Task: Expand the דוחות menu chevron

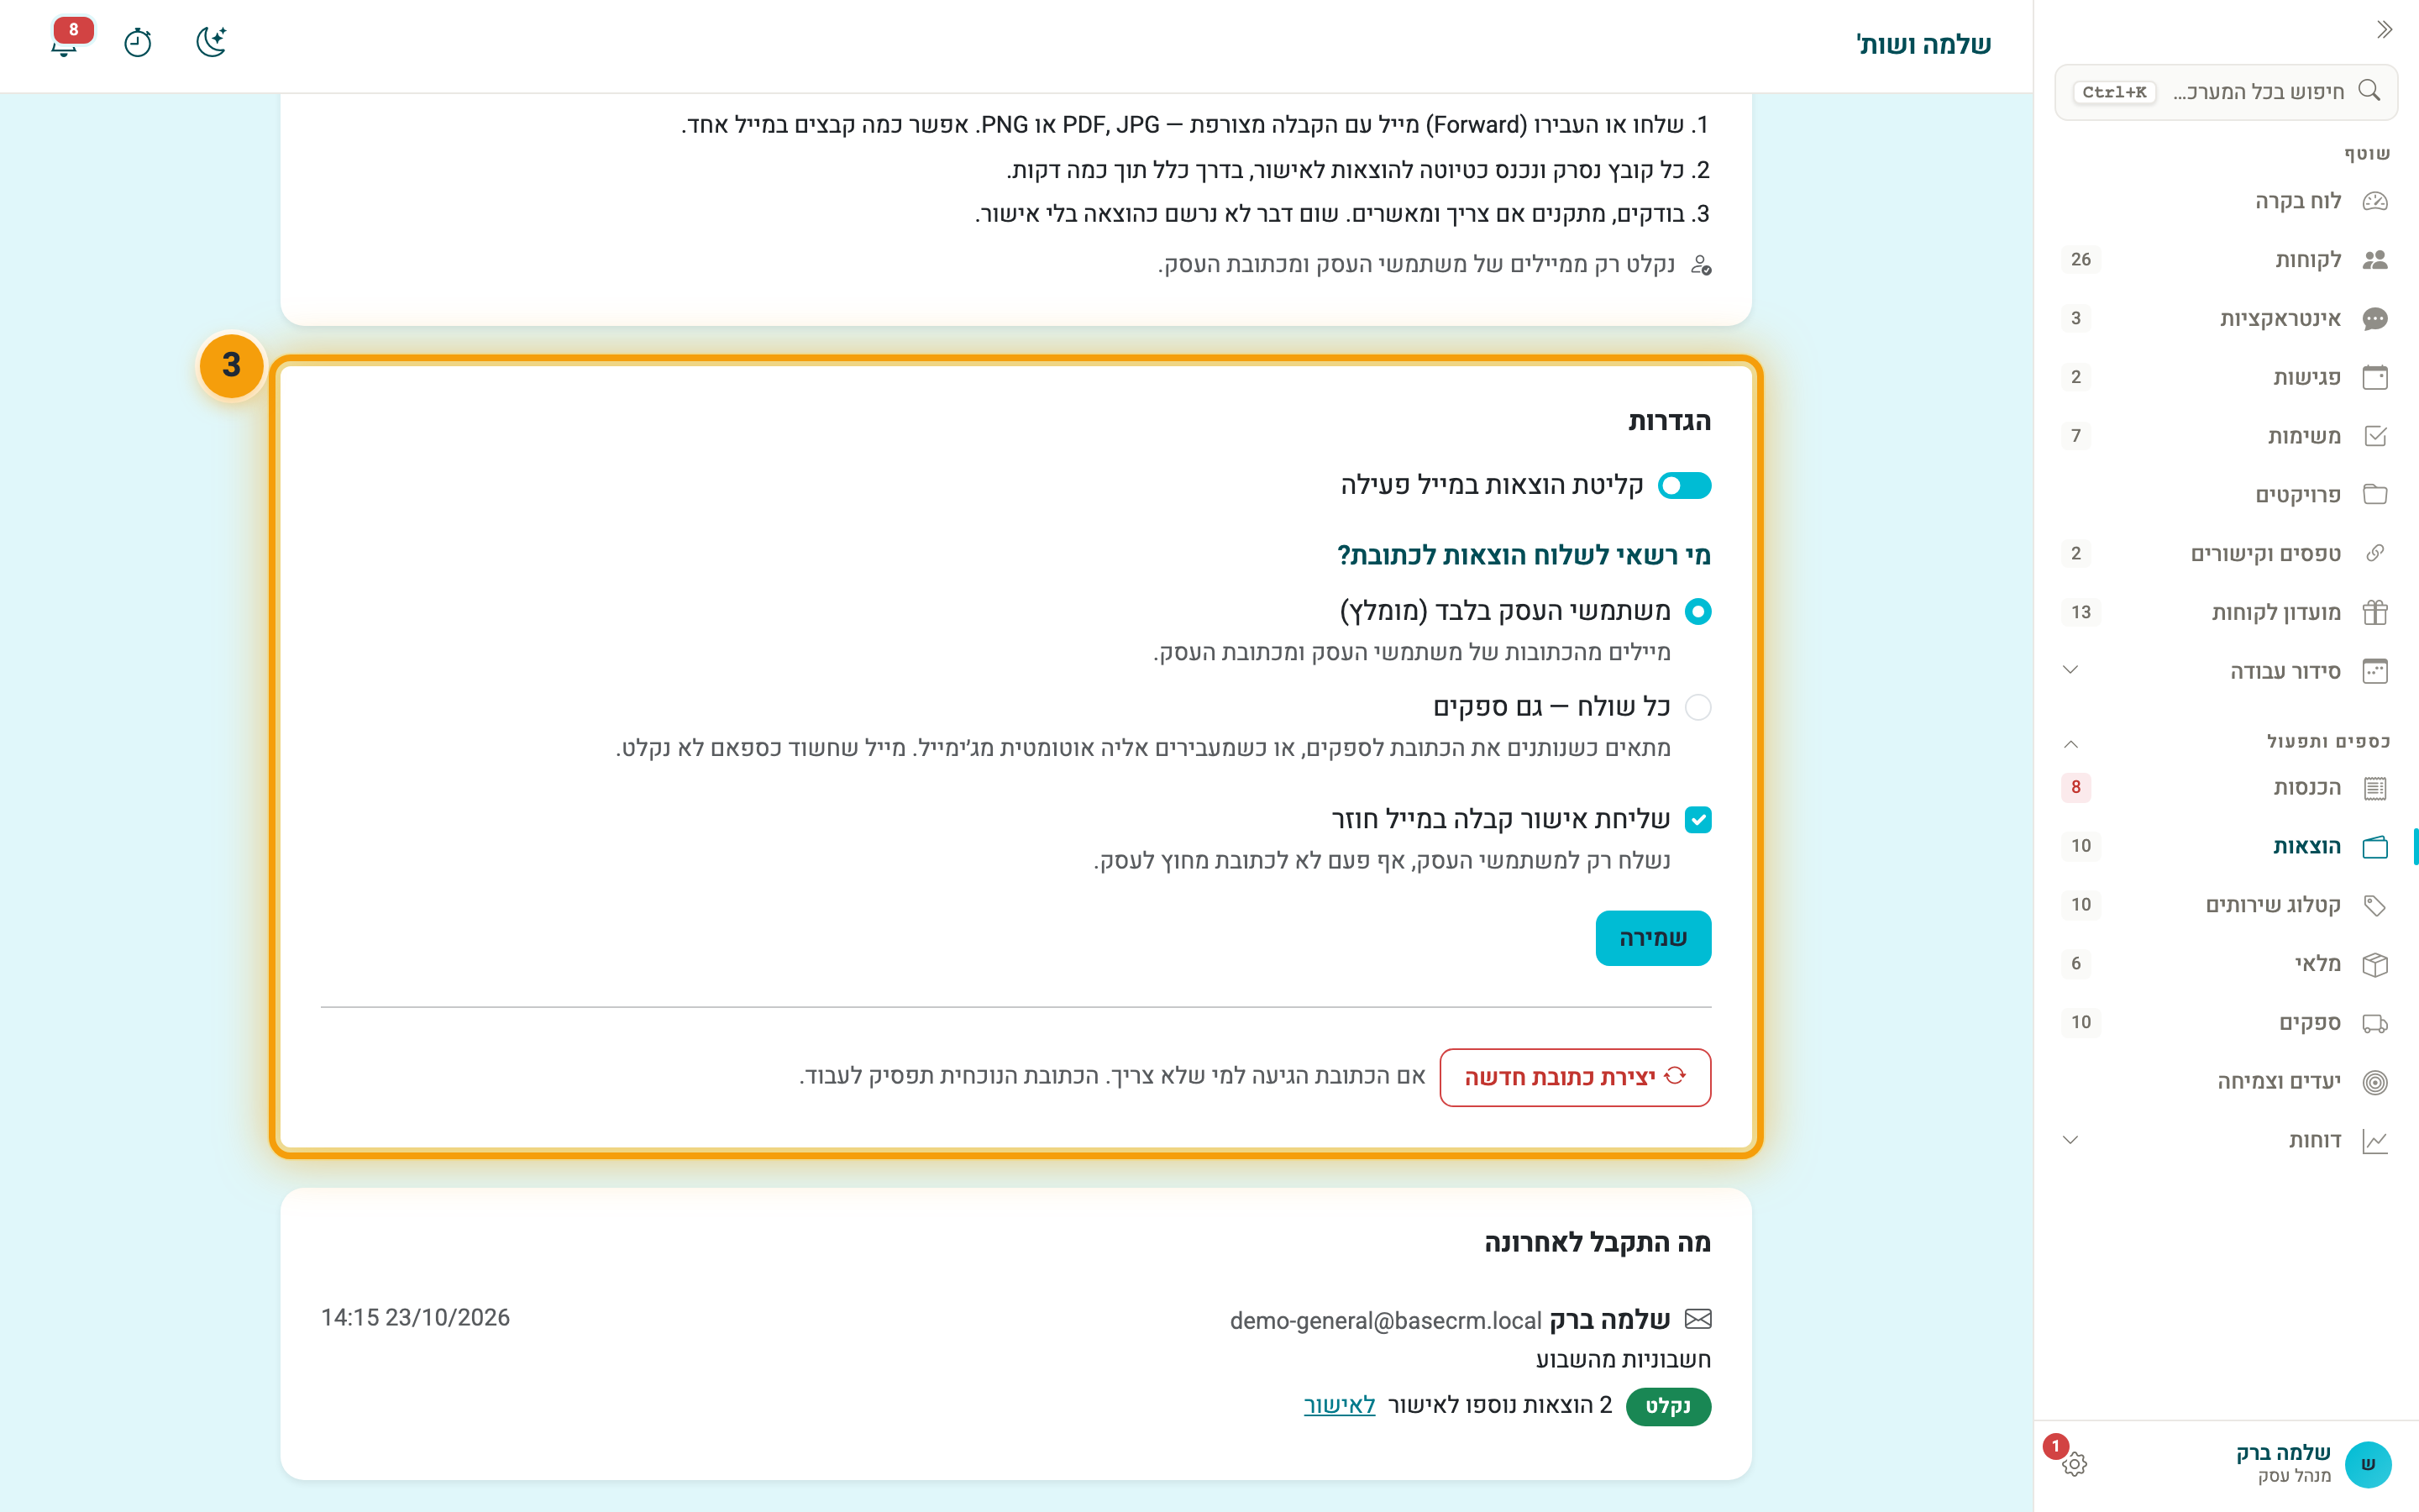Action: click(x=2070, y=1140)
